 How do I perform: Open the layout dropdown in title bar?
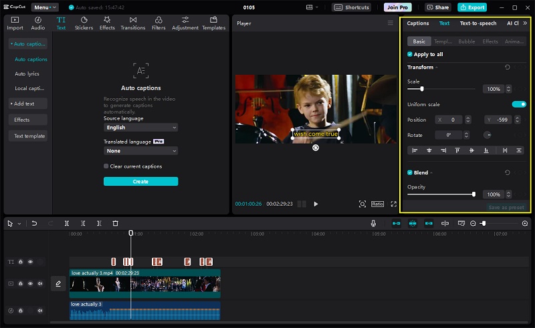(x=312, y=7)
